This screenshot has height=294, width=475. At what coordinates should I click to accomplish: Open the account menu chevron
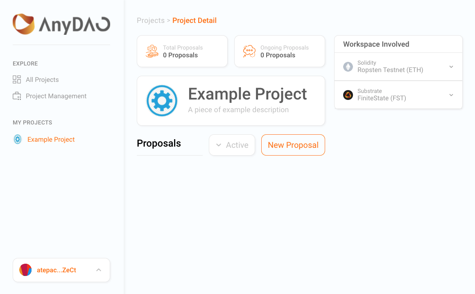98,270
